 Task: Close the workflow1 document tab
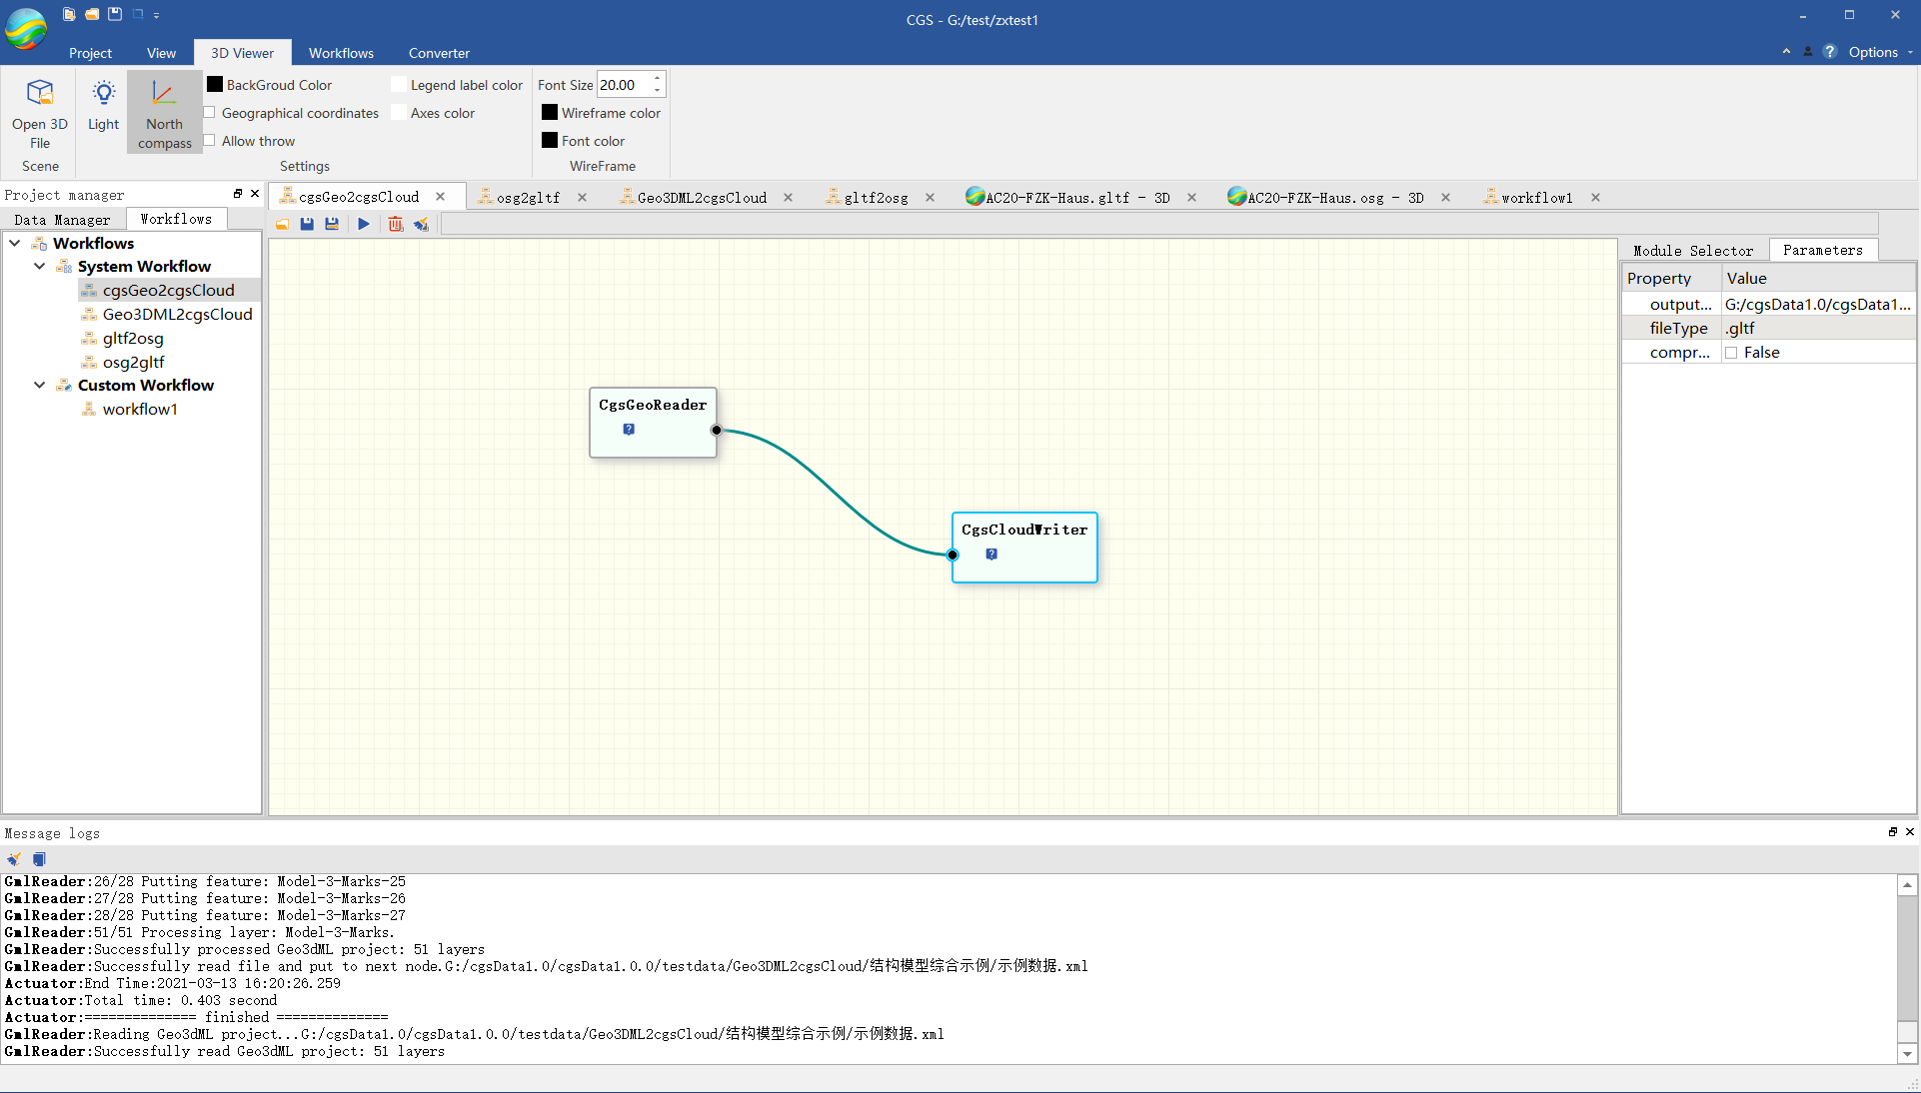pos(1595,198)
